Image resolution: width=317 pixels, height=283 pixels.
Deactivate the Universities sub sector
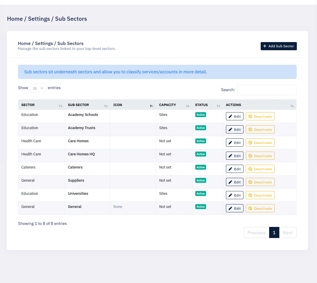tap(260, 195)
